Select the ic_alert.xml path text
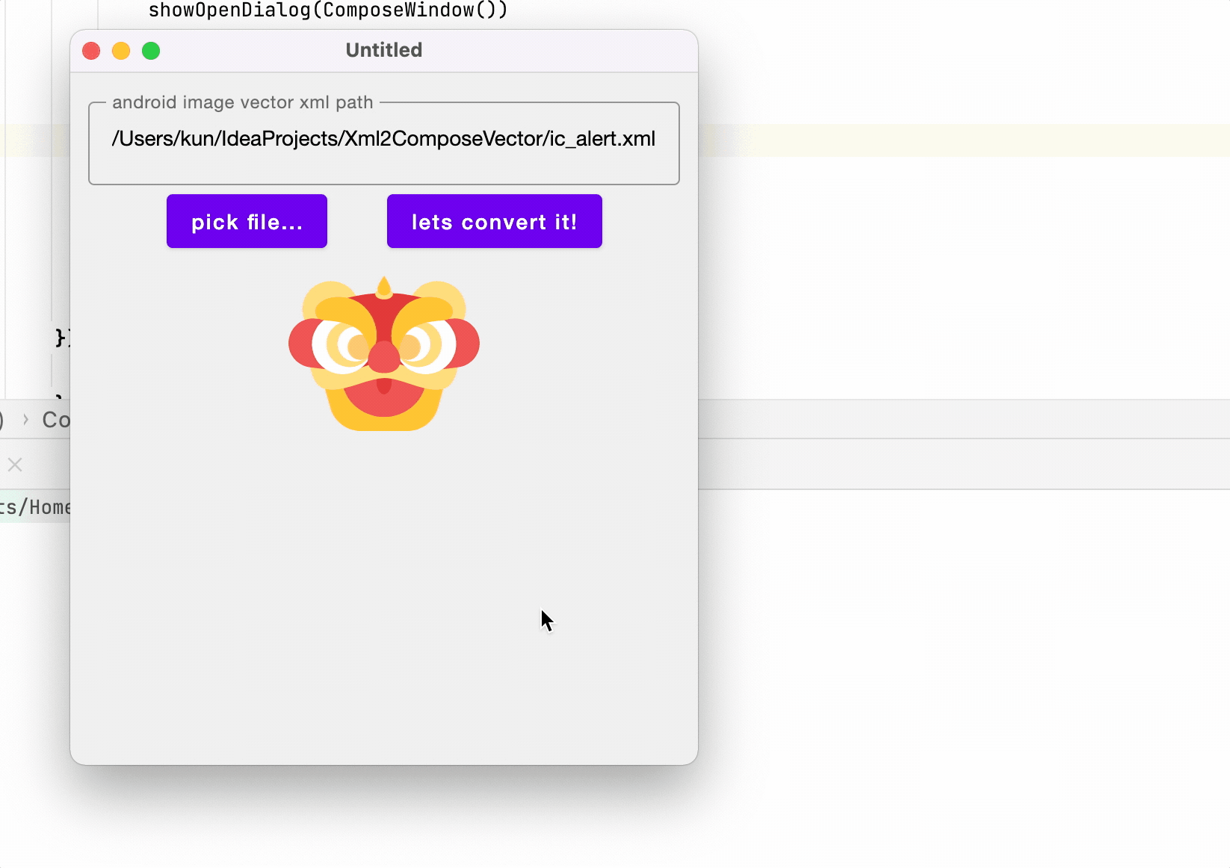Screen dimensions: 1230x868 (x=383, y=138)
